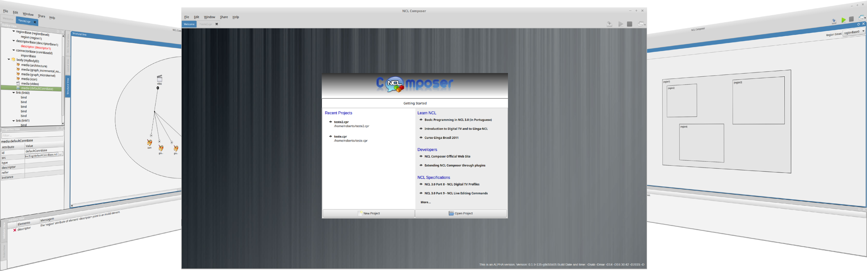867x271 pixels.
Task: Collapse link (link1) tree node
Action: [x=13, y=121]
